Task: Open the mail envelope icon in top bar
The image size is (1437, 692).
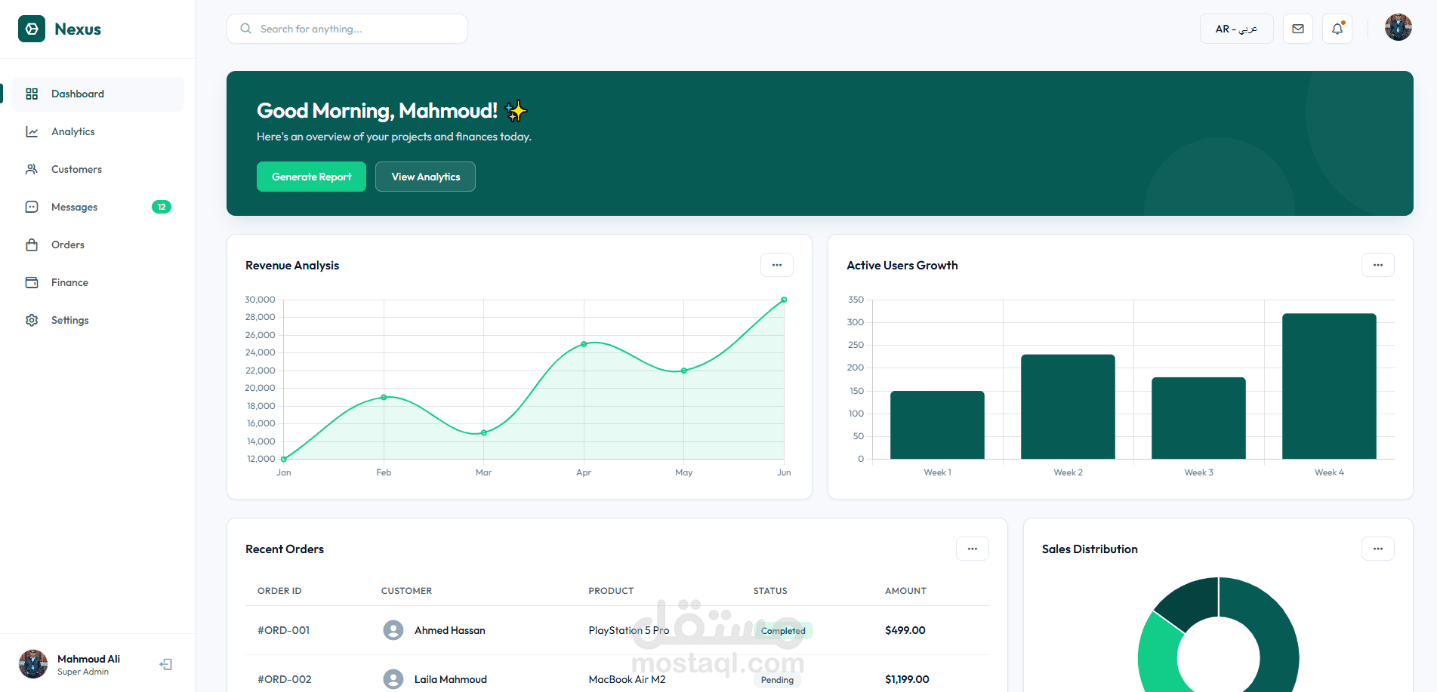Action: tap(1297, 28)
